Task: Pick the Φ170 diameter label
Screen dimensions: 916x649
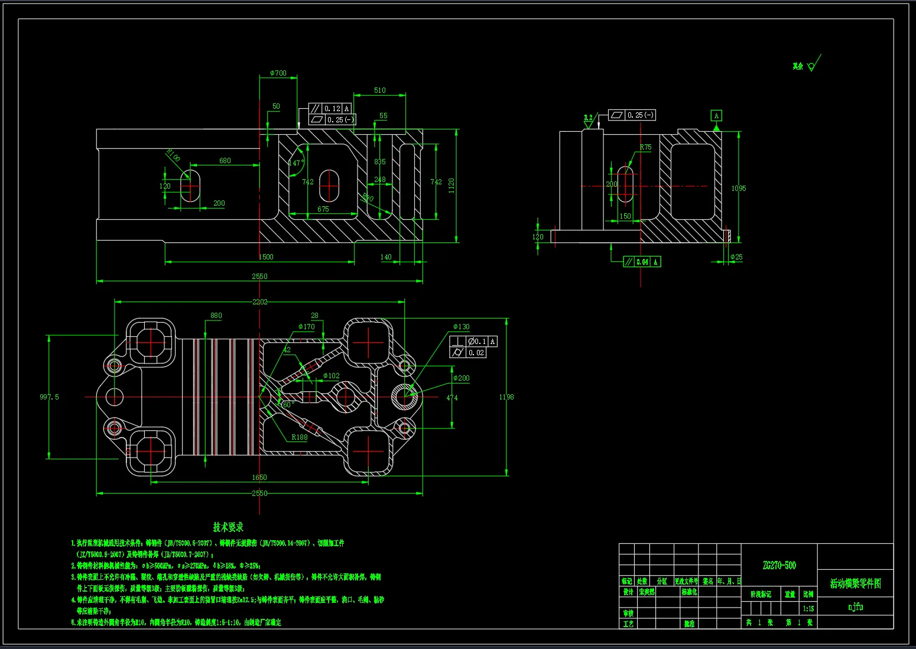Action: click(x=307, y=327)
